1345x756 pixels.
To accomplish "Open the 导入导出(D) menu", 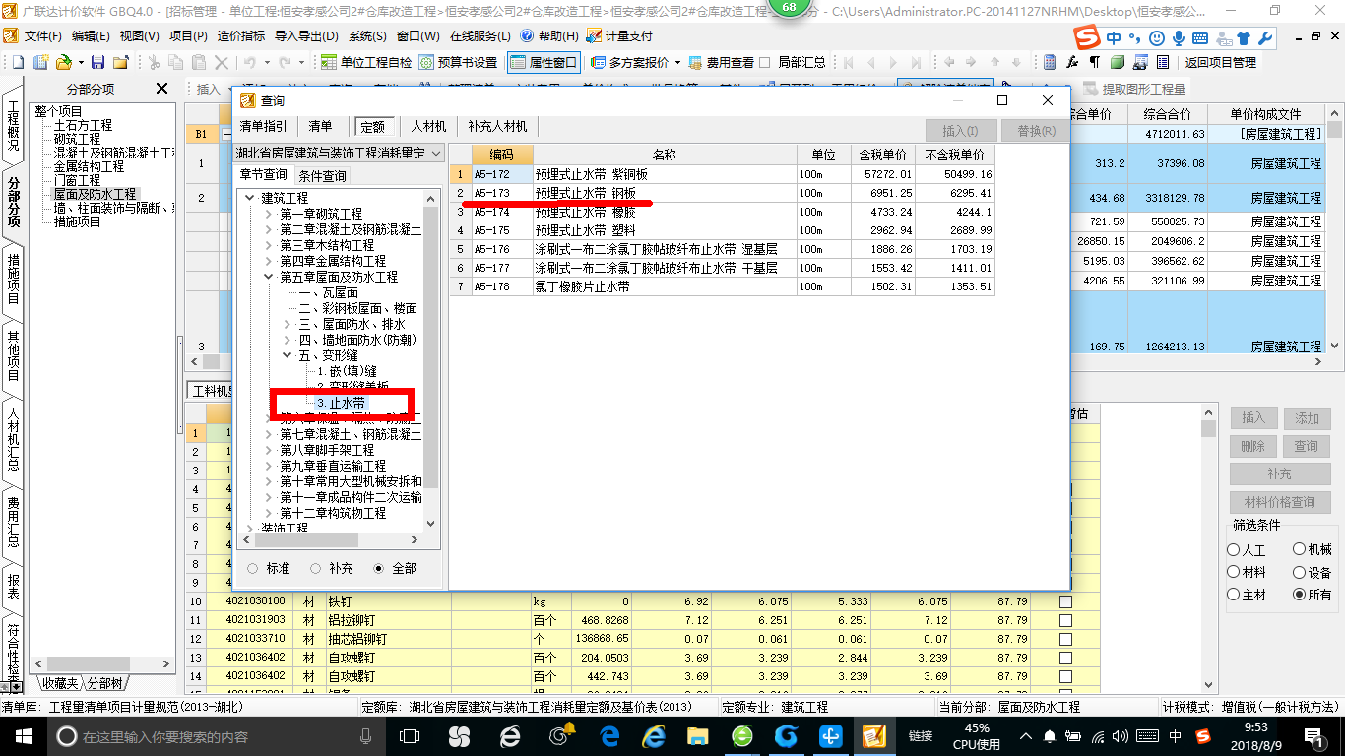I will click(305, 35).
